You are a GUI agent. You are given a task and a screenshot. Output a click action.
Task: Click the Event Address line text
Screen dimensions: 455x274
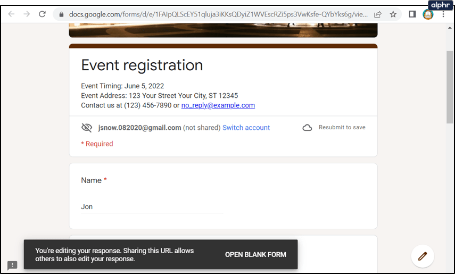point(159,96)
